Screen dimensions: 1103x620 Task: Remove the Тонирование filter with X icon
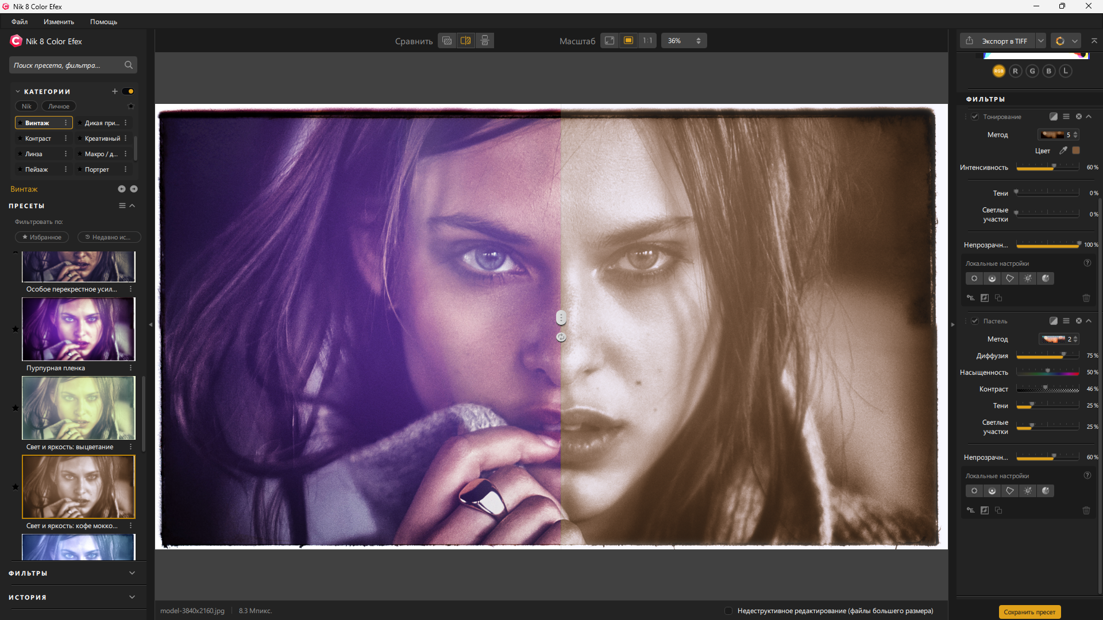(x=1079, y=117)
